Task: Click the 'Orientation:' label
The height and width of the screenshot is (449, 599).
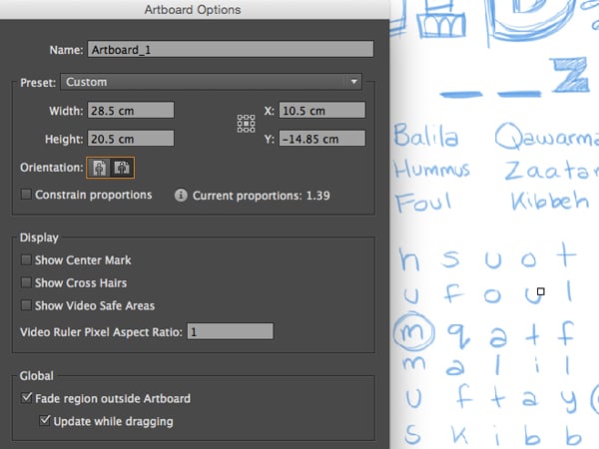Action: [52, 168]
